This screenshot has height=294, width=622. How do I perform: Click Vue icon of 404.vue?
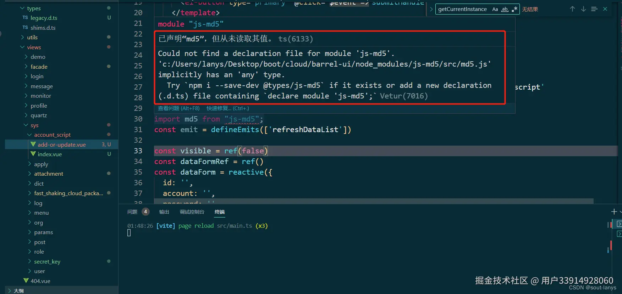26,281
